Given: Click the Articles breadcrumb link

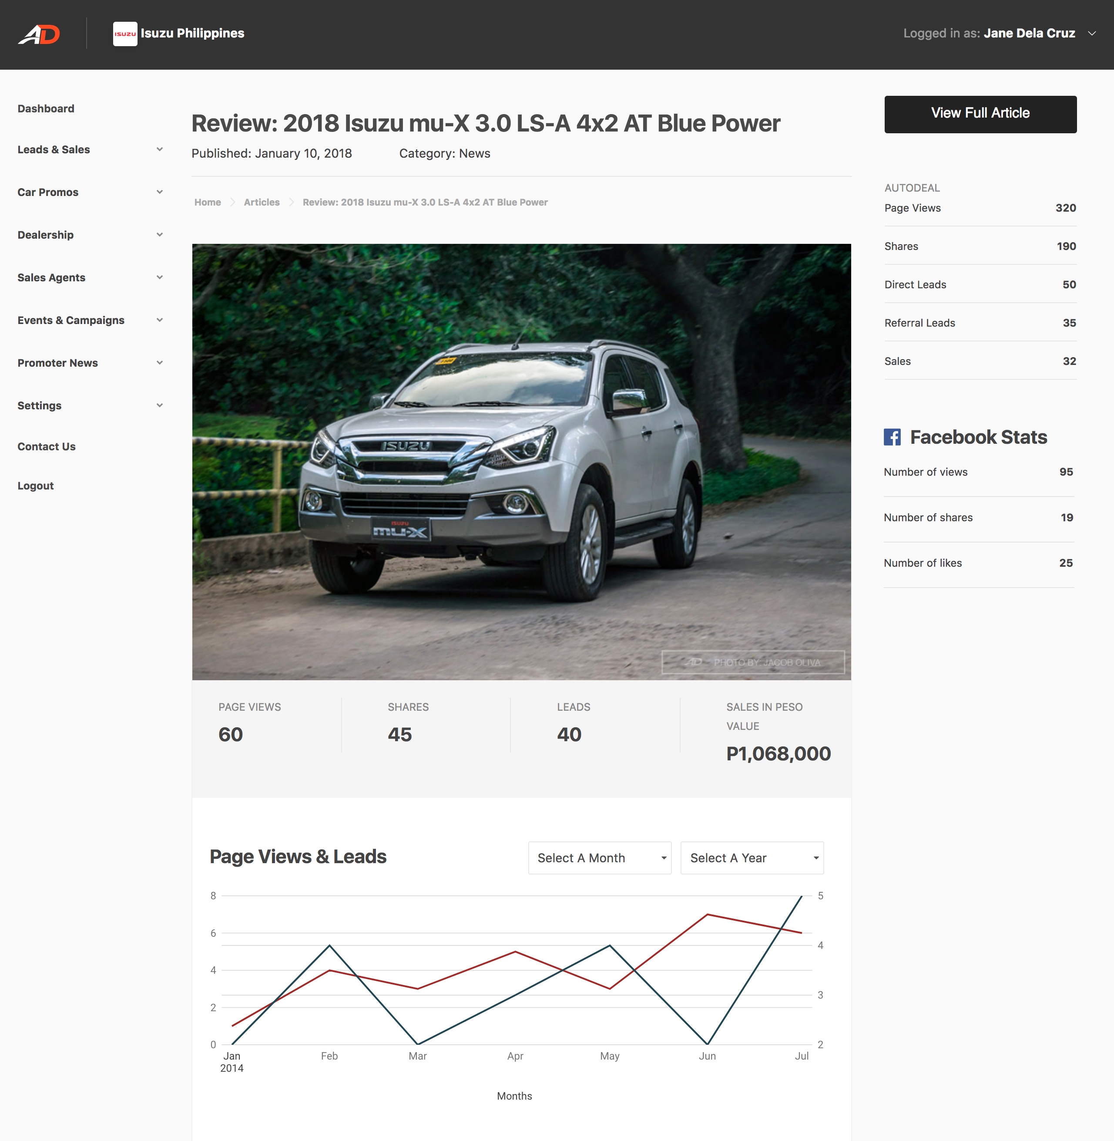Looking at the screenshot, I should [262, 202].
